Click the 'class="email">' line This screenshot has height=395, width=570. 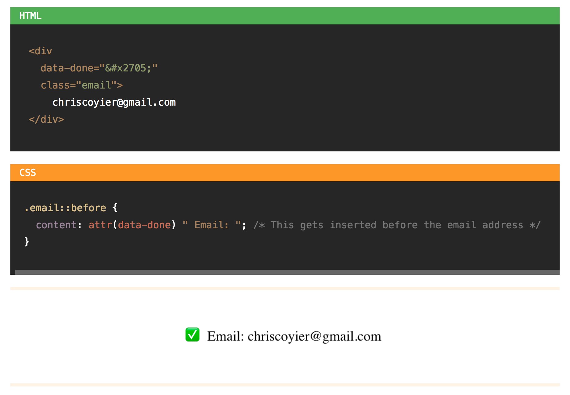pos(82,85)
